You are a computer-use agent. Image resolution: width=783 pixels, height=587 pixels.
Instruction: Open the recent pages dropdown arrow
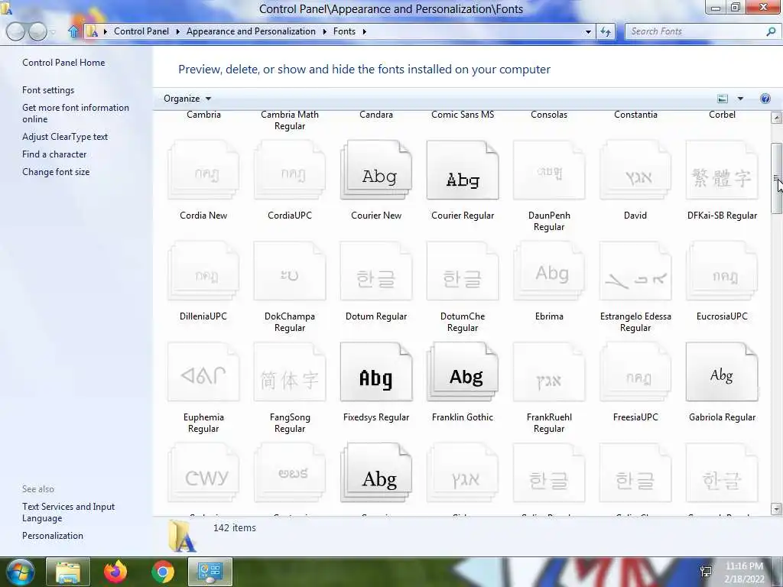[x=53, y=32]
